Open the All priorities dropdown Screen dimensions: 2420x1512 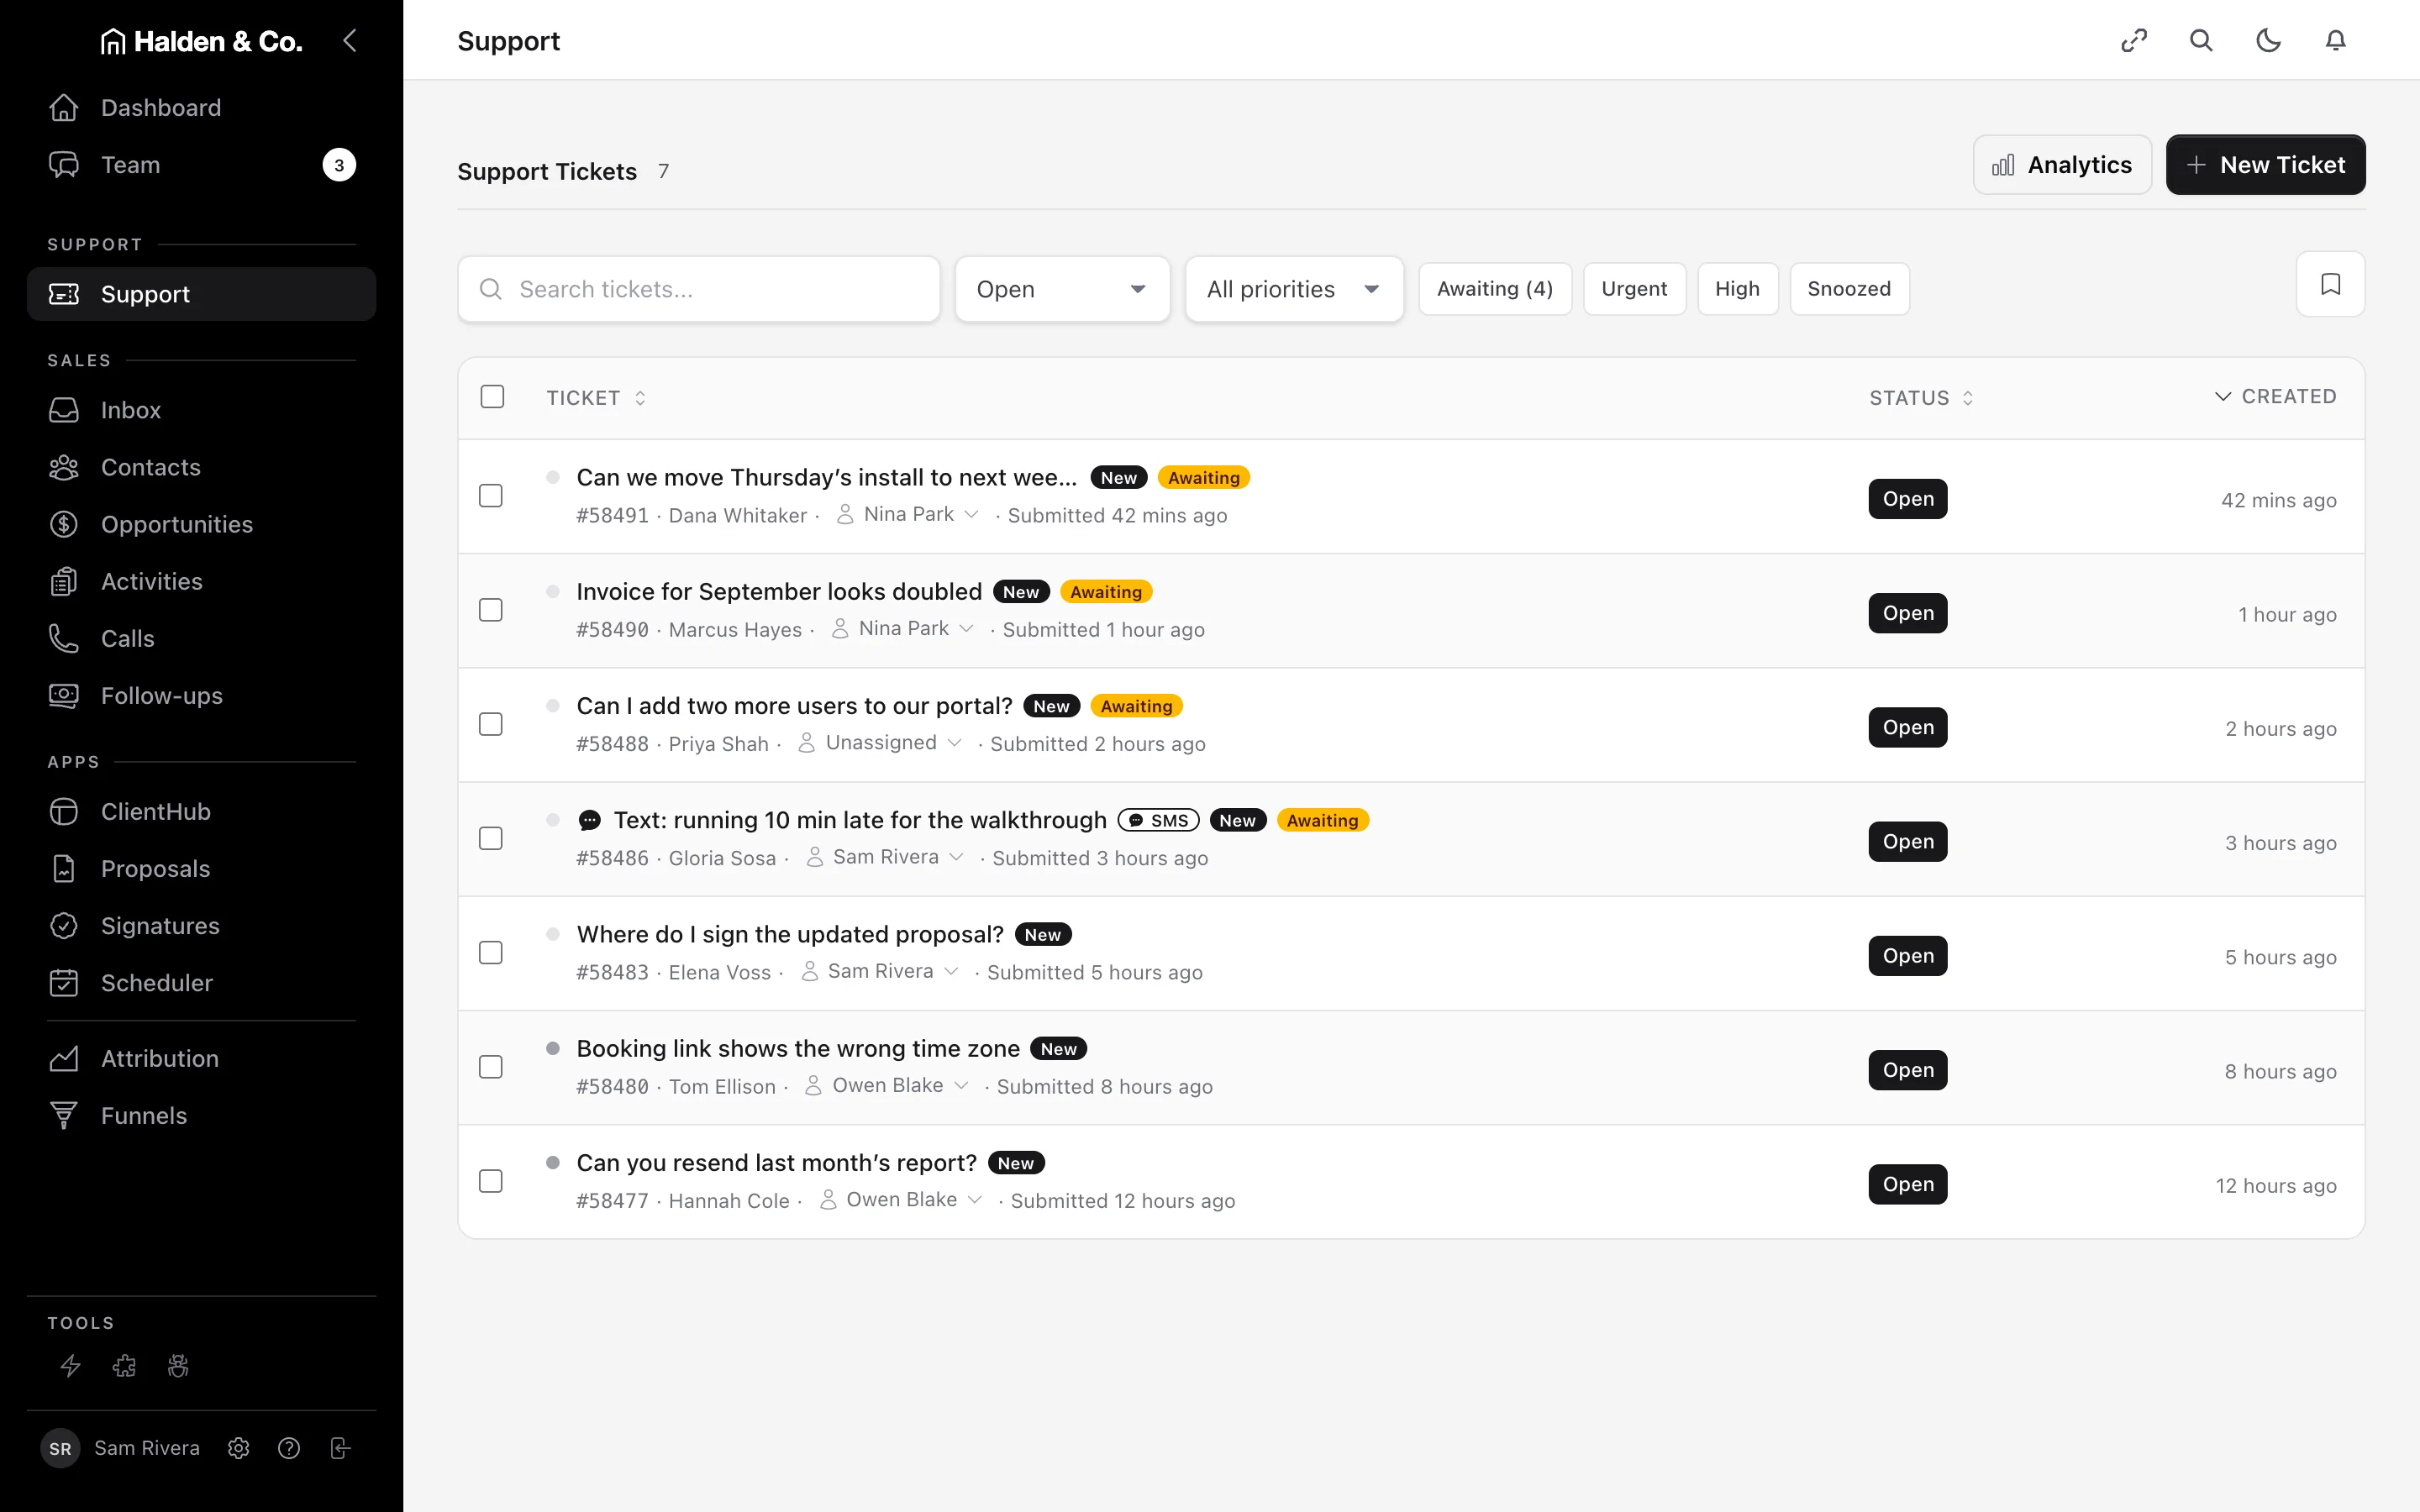click(x=1294, y=289)
